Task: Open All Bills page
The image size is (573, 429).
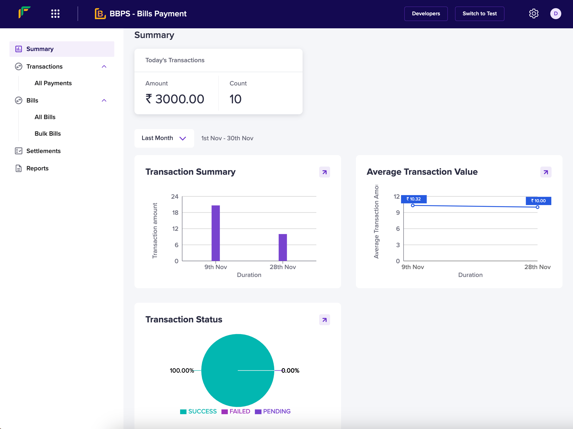Action: click(x=45, y=117)
